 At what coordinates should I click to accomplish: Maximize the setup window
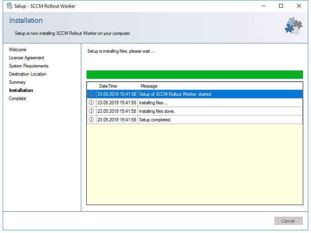pos(281,6)
